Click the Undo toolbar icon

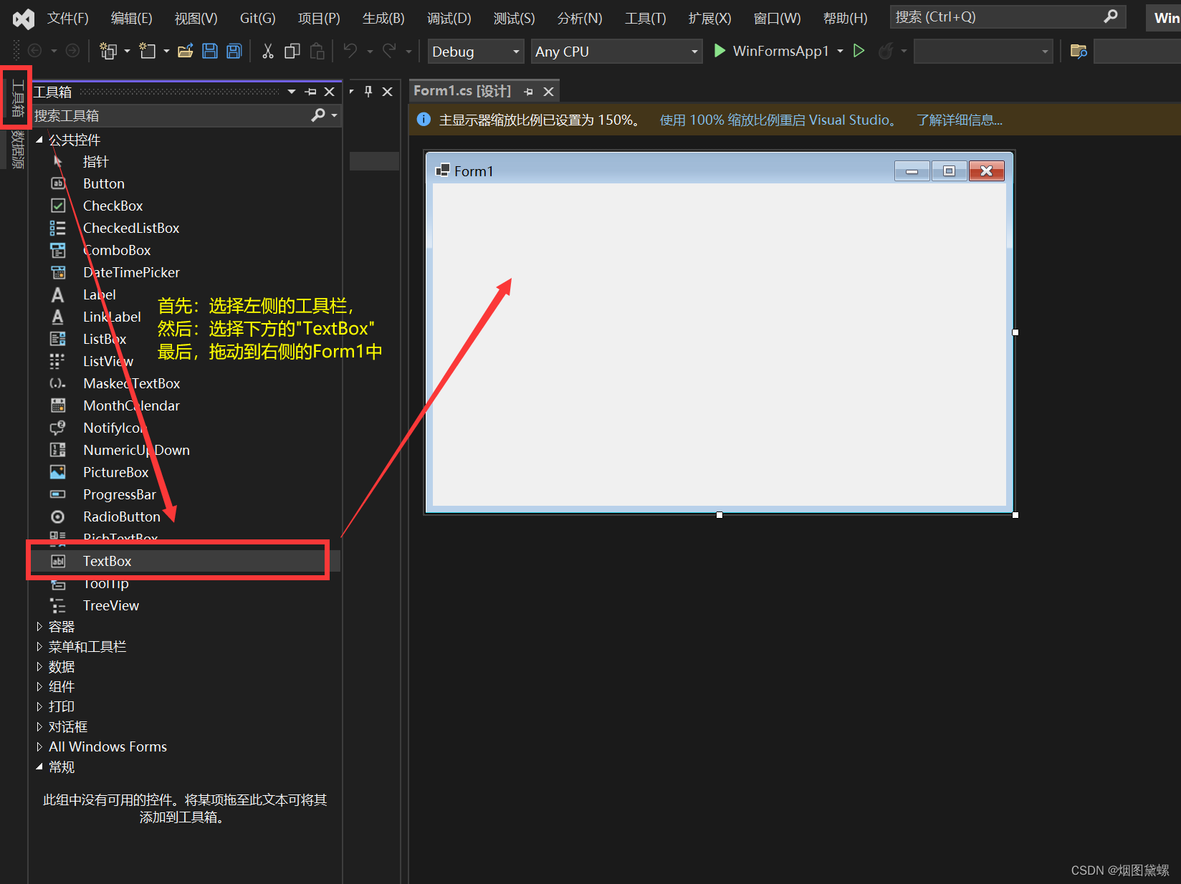(x=349, y=50)
